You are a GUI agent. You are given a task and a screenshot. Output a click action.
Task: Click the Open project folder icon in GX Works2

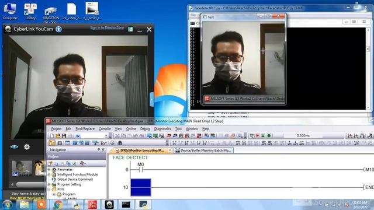[58, 136]
